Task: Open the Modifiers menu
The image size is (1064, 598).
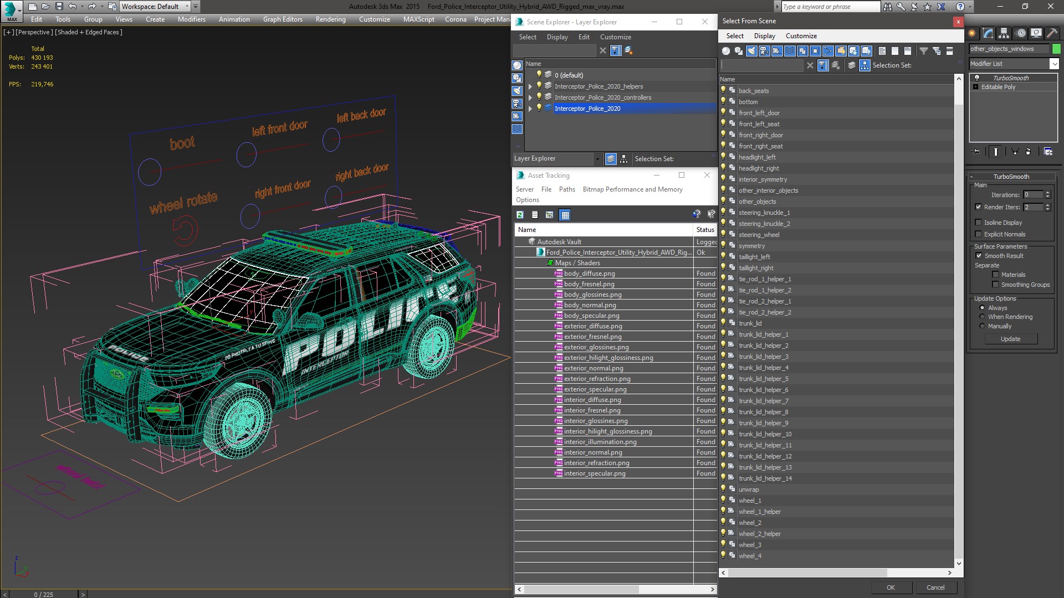Action: point(191,19)
